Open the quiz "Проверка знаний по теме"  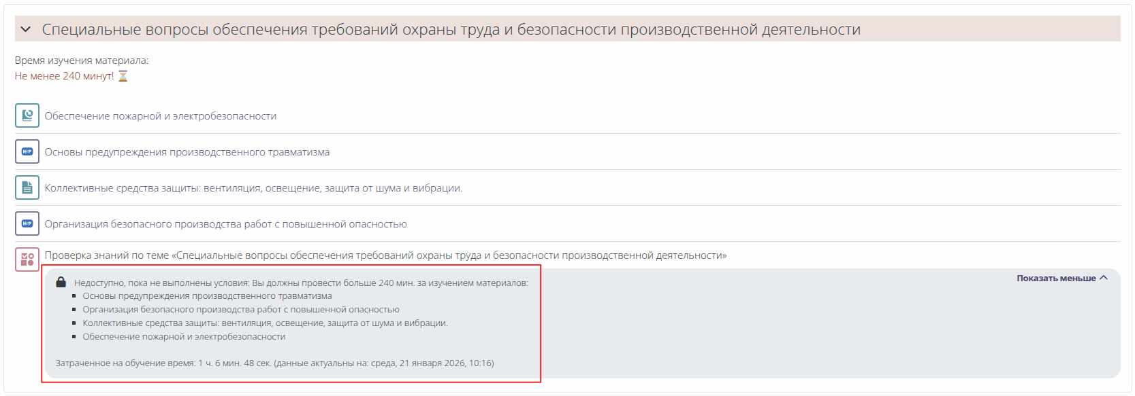coord(385,255)
